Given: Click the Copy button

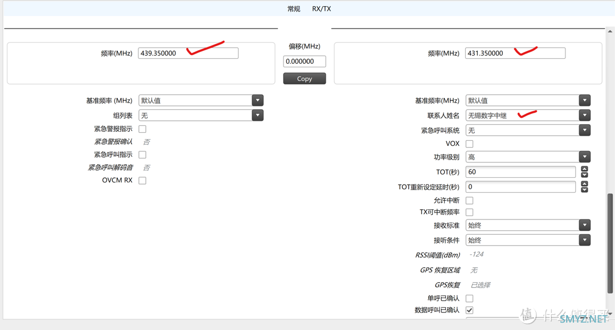Looking at the screenshot, I should [x=304, y=79].
